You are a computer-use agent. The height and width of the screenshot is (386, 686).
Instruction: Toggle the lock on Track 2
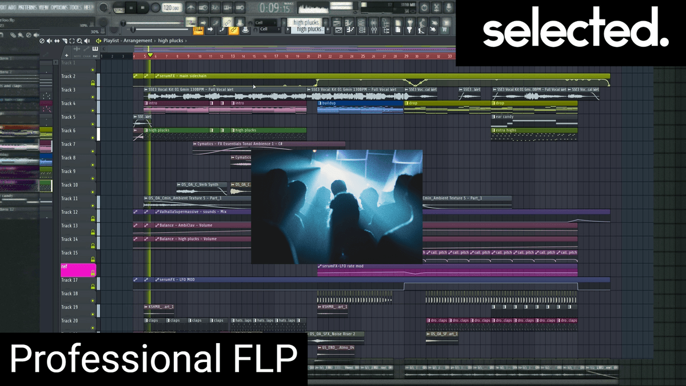point(93,83)
